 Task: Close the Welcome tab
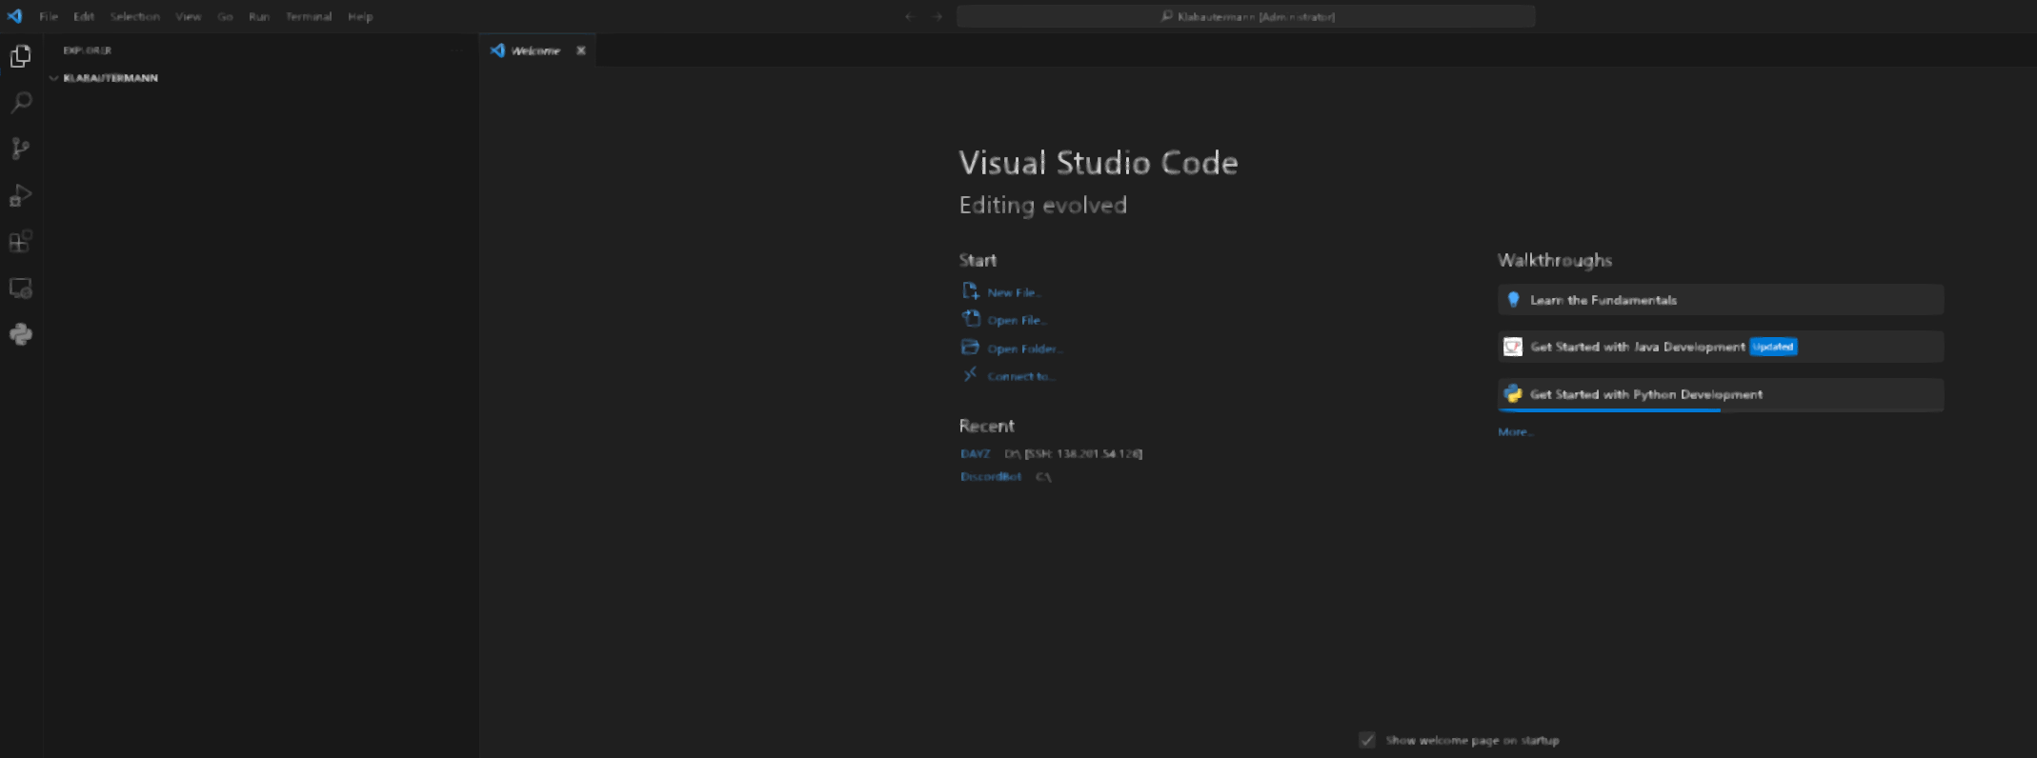point(581,50)
